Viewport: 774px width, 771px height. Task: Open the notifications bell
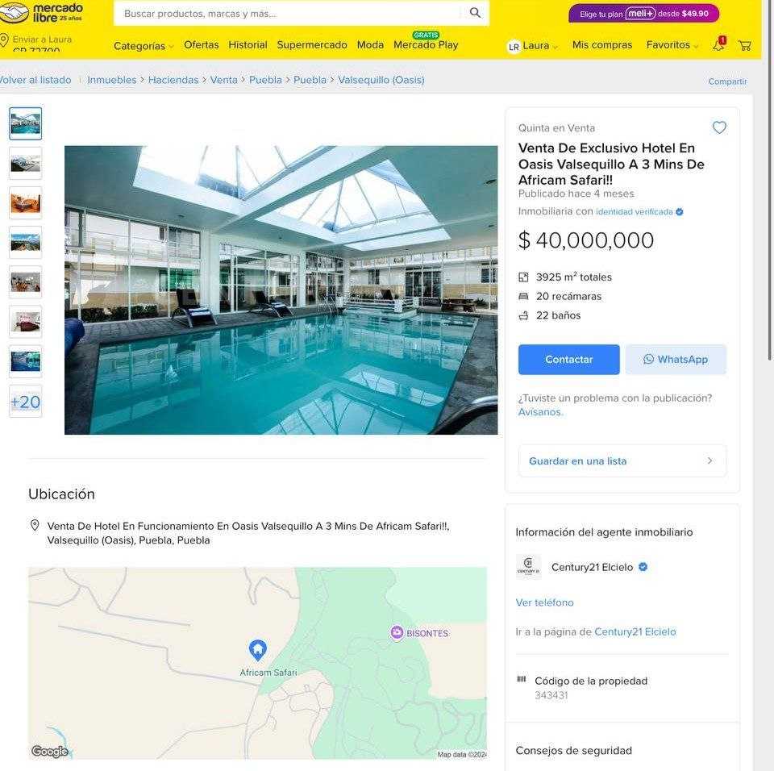718,45
